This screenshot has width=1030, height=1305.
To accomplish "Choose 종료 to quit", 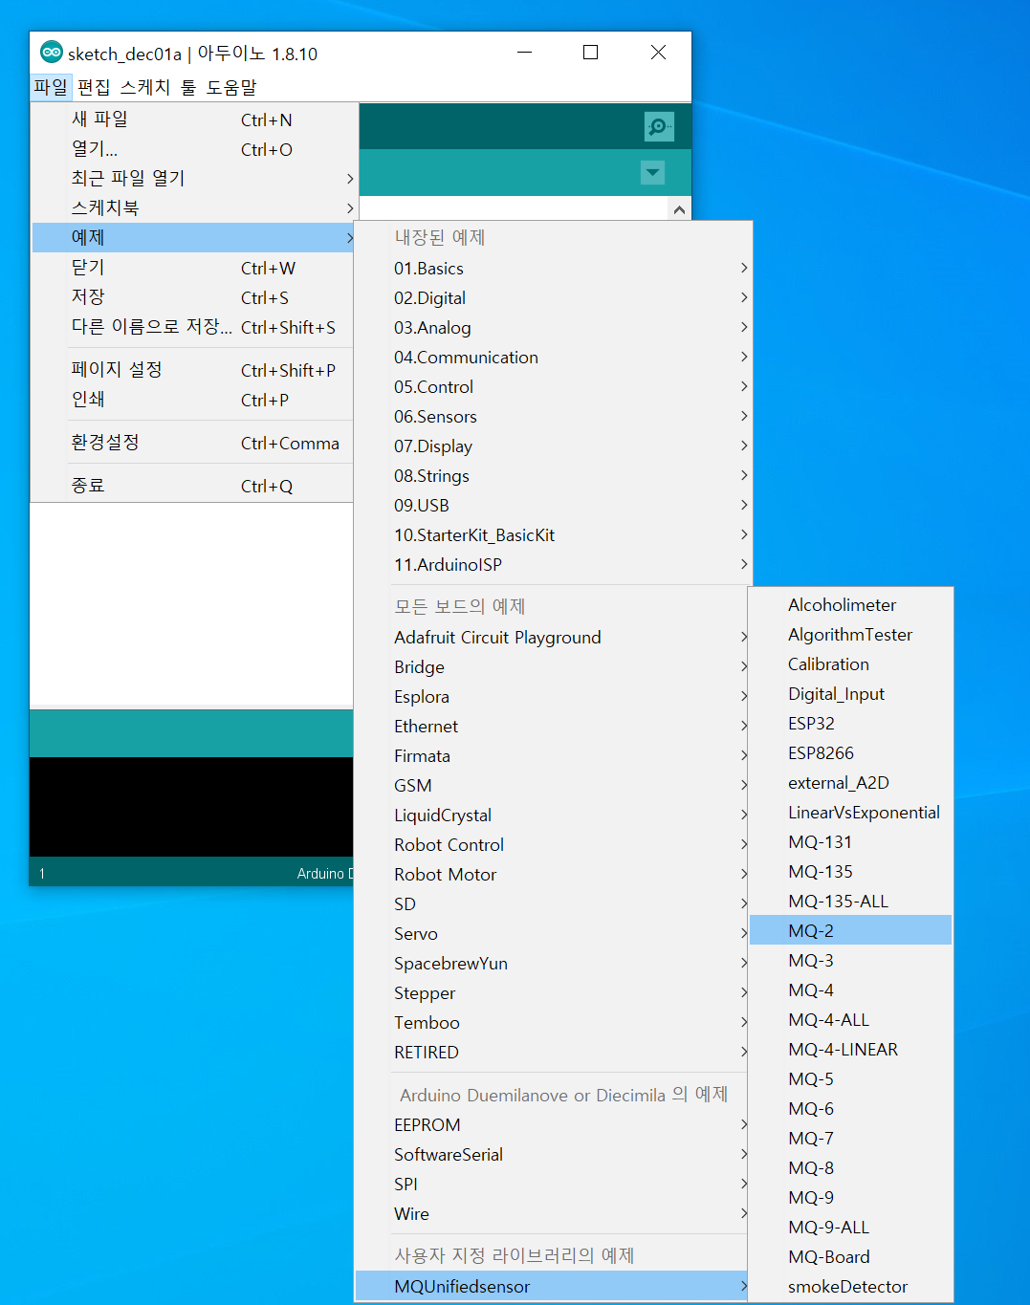I will pos(194,486).
